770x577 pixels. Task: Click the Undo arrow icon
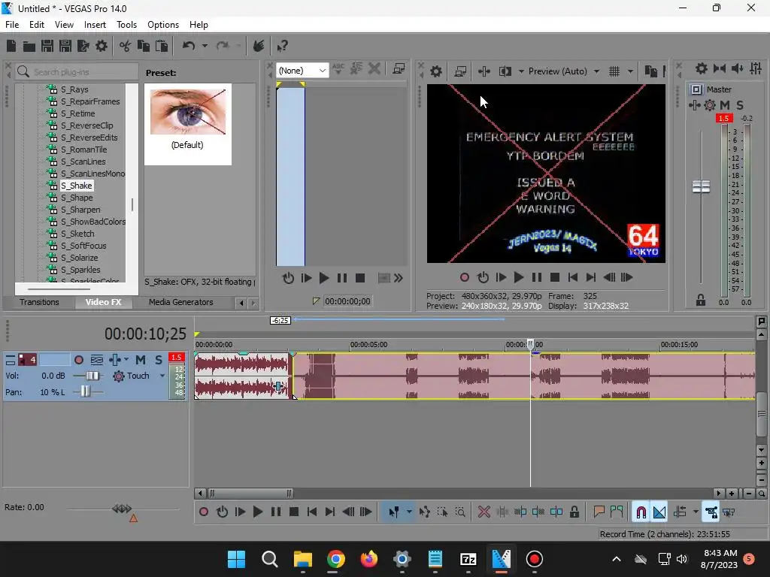click(189, 46)
